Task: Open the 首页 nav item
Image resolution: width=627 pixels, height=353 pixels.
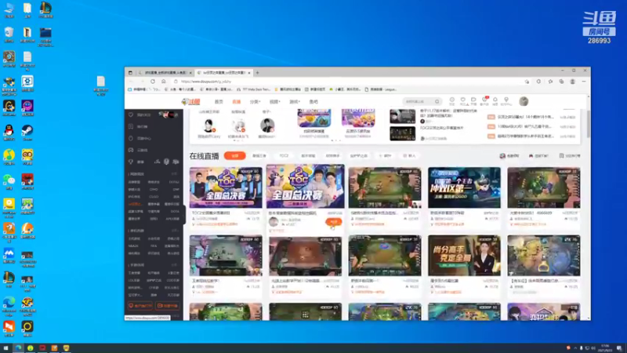Action: (x=219, y=102)
